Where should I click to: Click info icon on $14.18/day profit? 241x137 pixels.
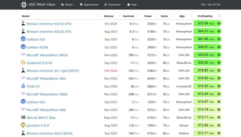point(219,110)
